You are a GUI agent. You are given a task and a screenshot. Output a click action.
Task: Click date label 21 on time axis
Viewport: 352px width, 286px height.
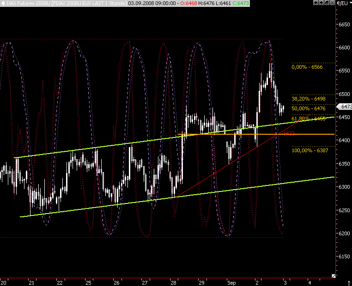pyautogui.click(x=31, y=283)
